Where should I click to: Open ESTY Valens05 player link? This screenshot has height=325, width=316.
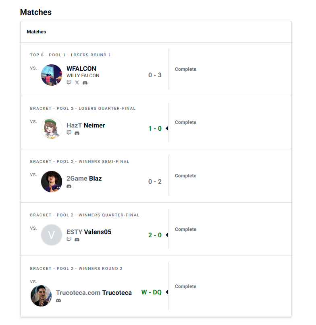coord(89,232)
